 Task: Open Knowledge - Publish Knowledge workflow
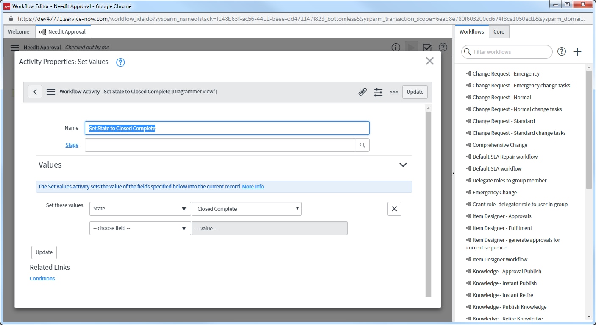pyautogui.click(x=510, y=307)
